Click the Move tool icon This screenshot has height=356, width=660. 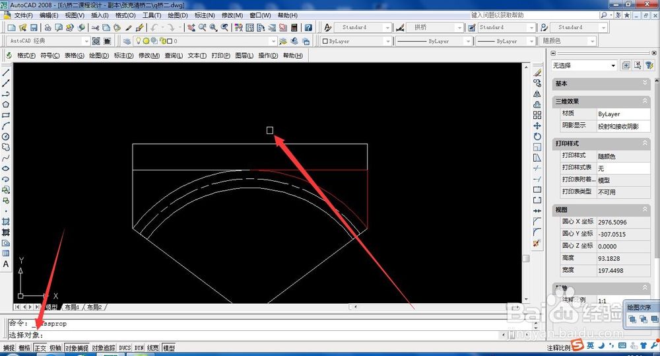click(537, 126)
